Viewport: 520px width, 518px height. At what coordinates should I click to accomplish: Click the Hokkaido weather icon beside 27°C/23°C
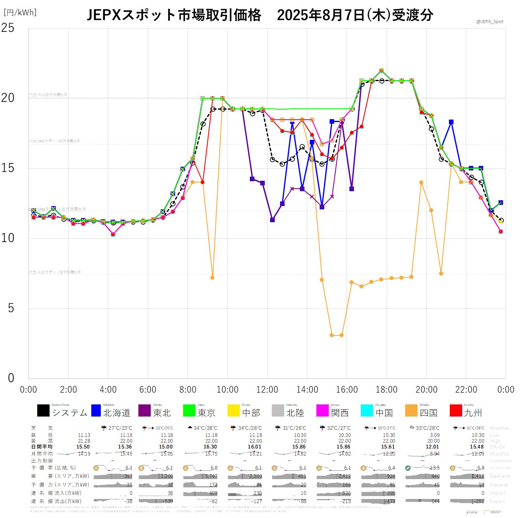pos(104,428)
